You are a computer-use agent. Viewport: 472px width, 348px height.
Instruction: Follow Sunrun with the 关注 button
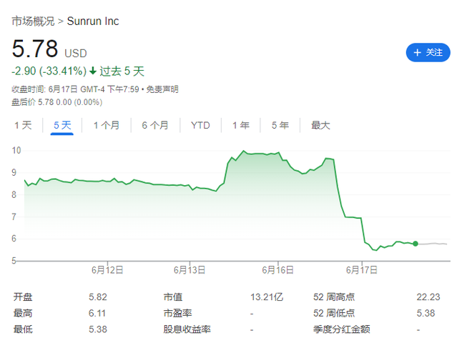(x=428, y=53)
